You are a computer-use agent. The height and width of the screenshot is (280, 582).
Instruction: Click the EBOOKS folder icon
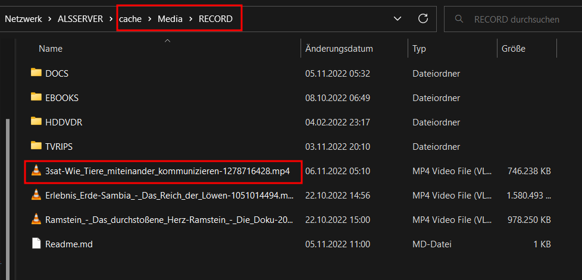(36, 97)
